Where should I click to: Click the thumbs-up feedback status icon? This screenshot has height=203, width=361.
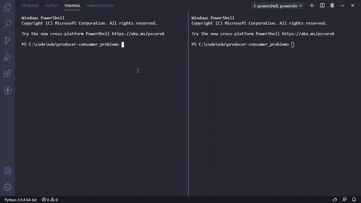point(335,200)
